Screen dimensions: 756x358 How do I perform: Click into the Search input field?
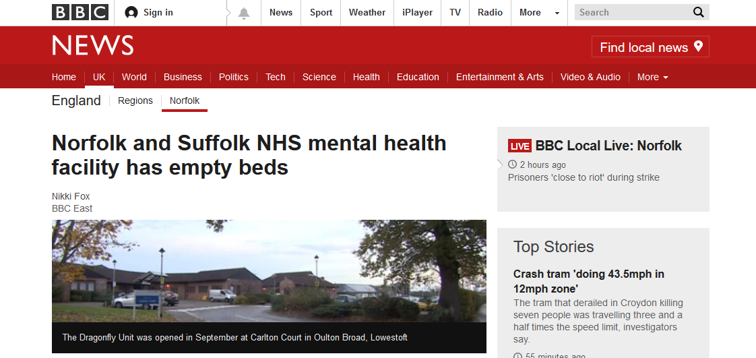(x=633, y=13)
